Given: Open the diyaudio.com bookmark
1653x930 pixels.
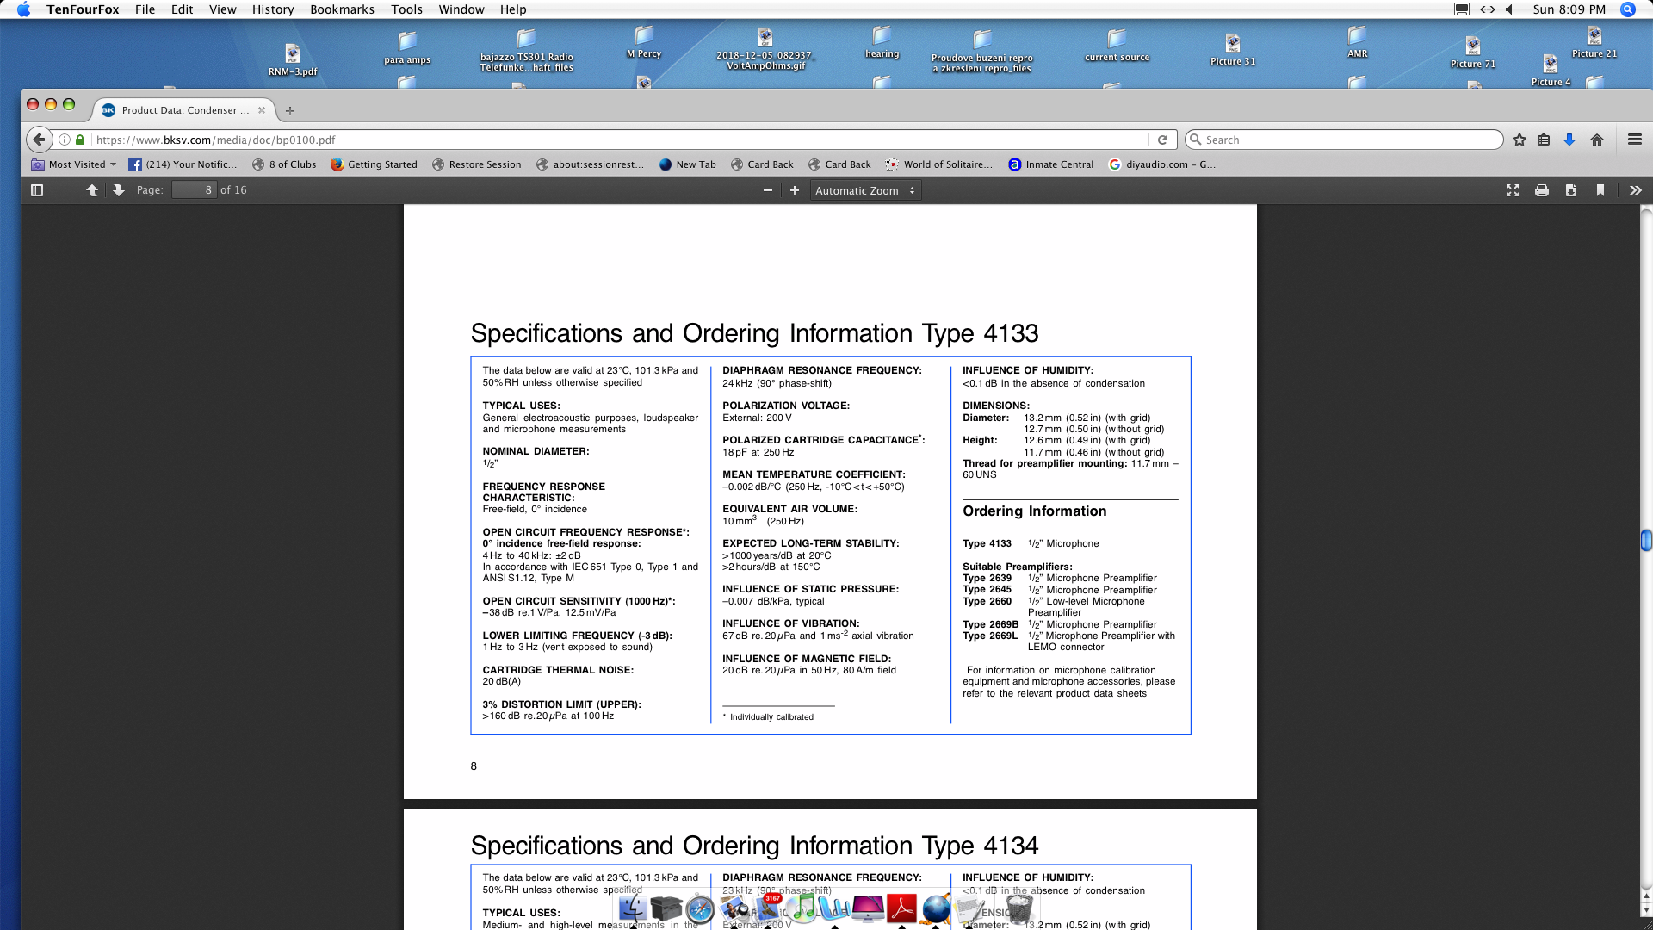Looking at the screenshot, I should coord(1162,164).
